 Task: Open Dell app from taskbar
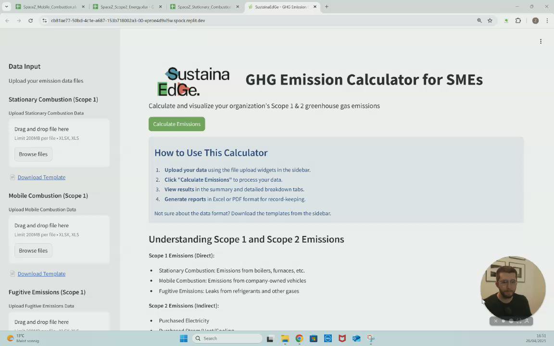[x=328, y=339]
